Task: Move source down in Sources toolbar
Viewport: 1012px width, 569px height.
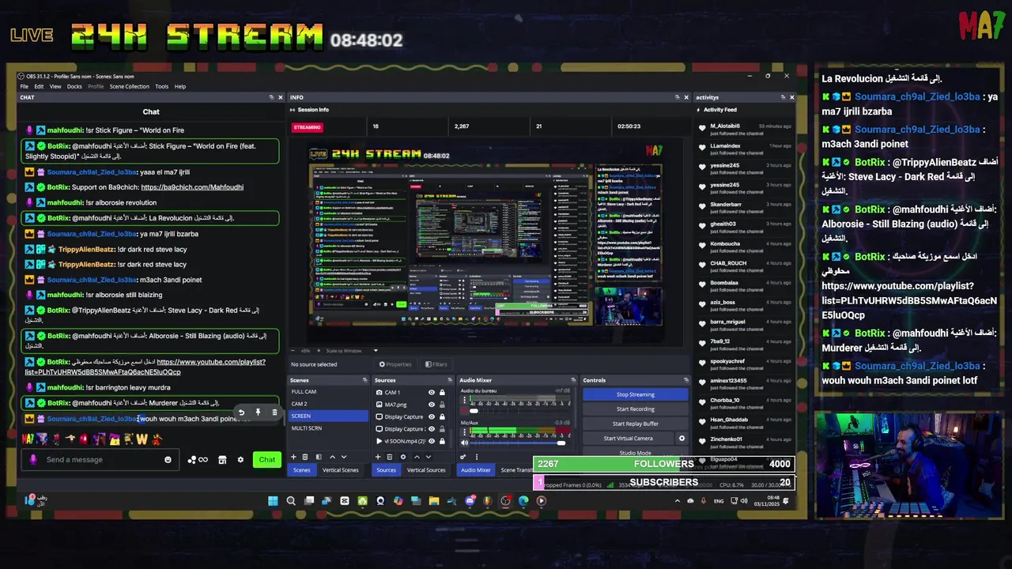Action: coord(429,457)
